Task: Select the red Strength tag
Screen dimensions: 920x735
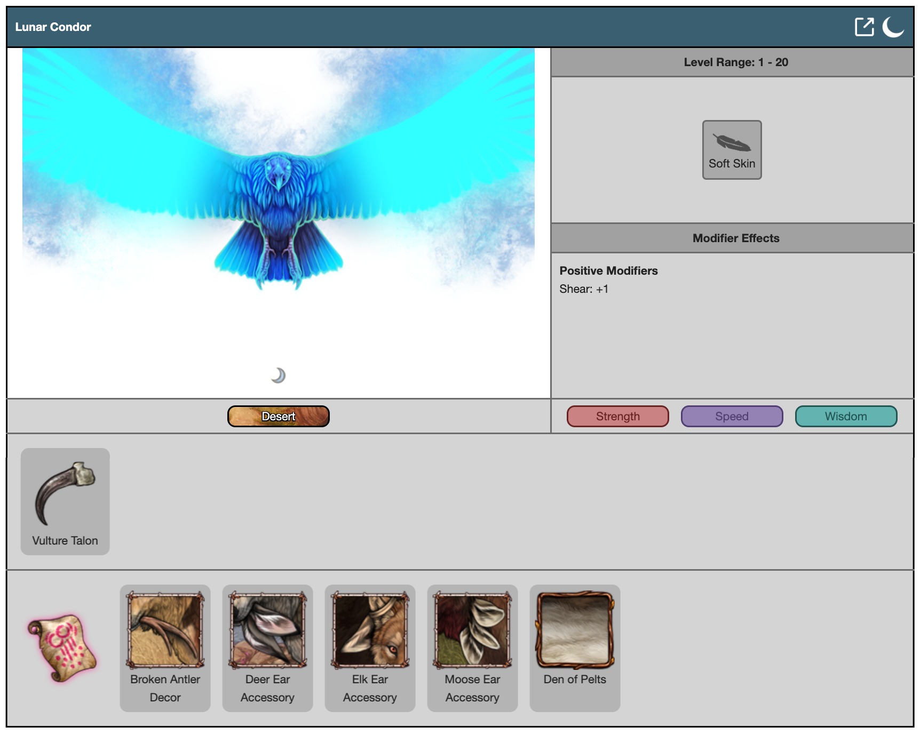Action: coord(617,416)
